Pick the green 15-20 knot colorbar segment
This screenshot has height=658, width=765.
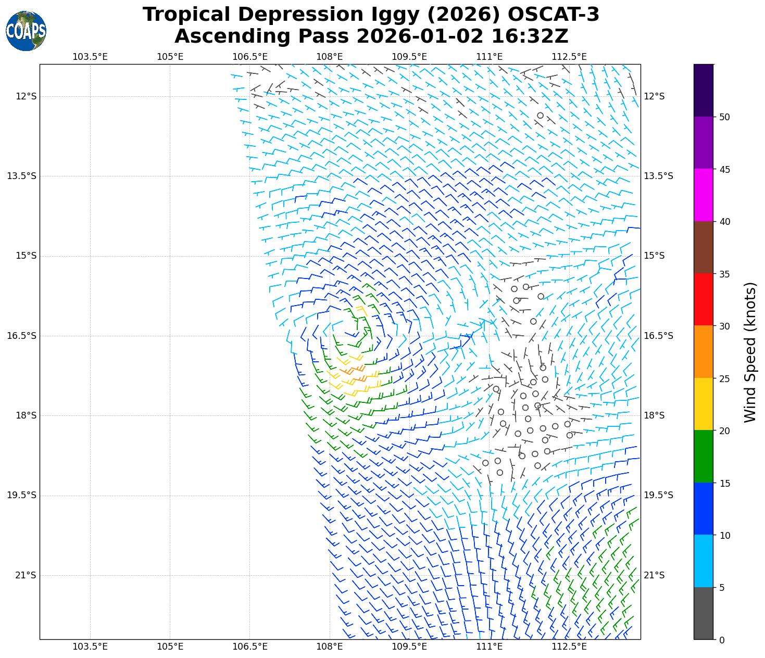coord(703,456)
